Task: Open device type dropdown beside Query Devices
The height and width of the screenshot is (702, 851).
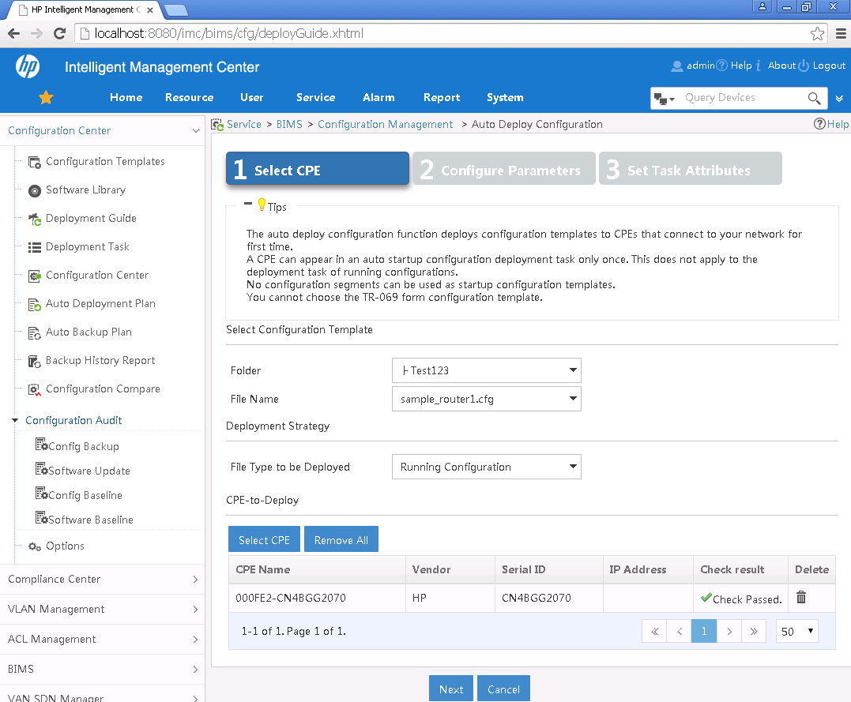Action: [665, 99]
